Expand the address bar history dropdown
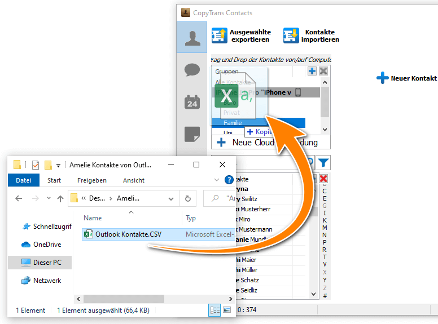438x324 pixels. point(171,198)
